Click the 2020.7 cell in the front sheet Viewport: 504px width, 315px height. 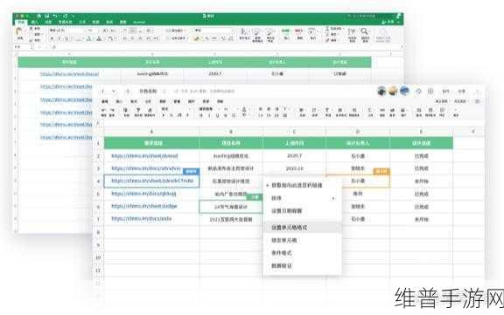(294, 155)
